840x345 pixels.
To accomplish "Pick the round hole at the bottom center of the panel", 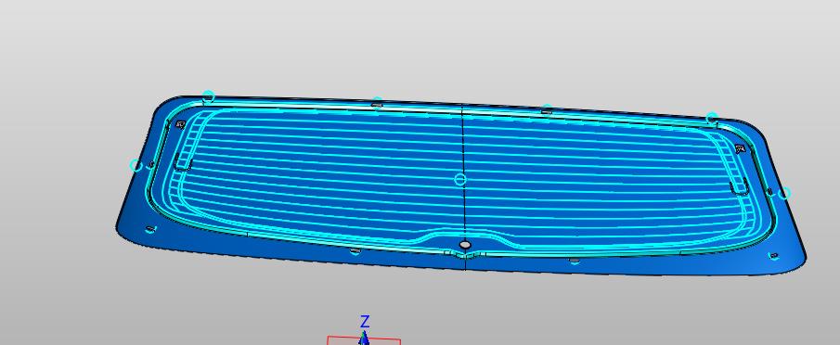I will 465,245.
